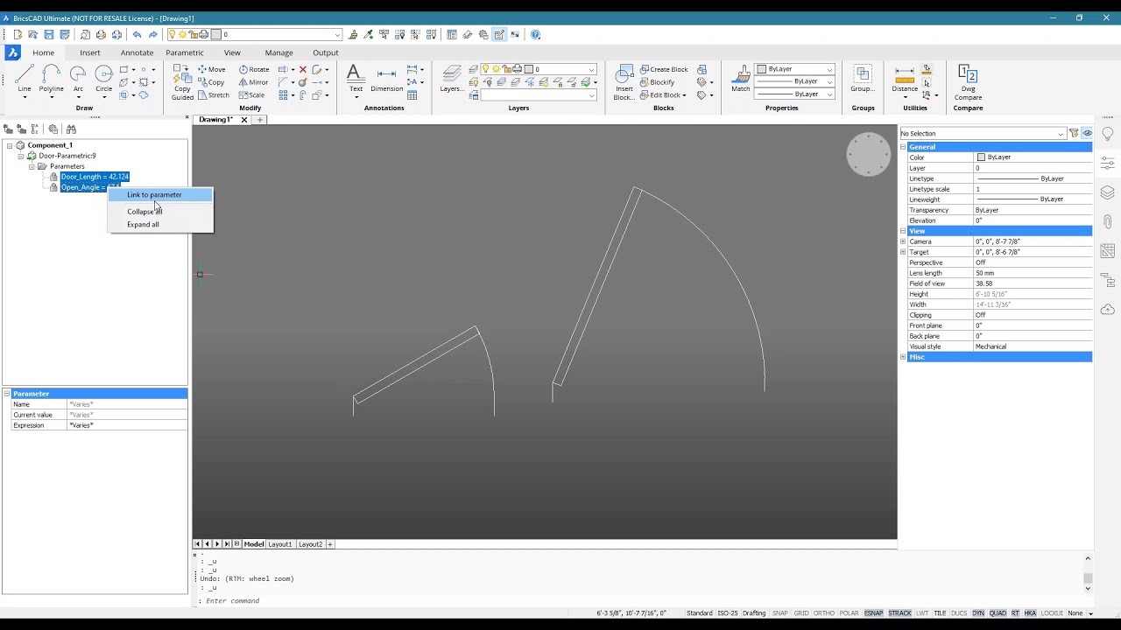1121x630 pixels.
Task: Select Door_Length parameter in tree
Action: click(95, 177)
